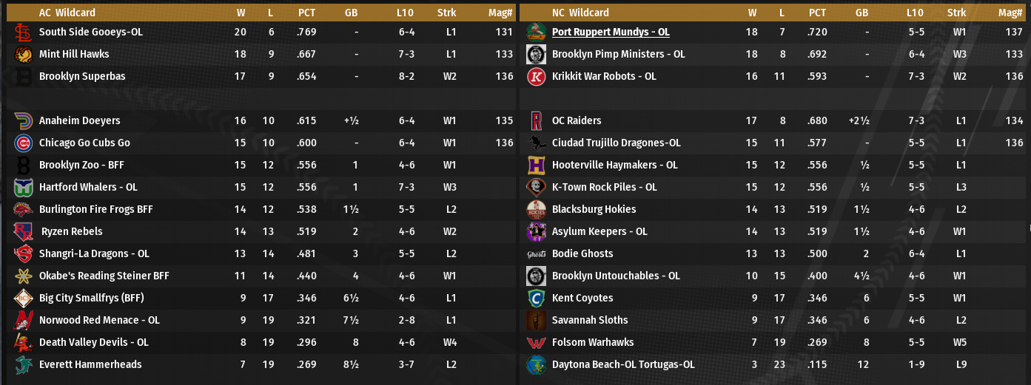Viewport: 1031px width, 385px height.
Task: Click the Mint Hill Hawks logo icon
Action: (x=23, y=54)
